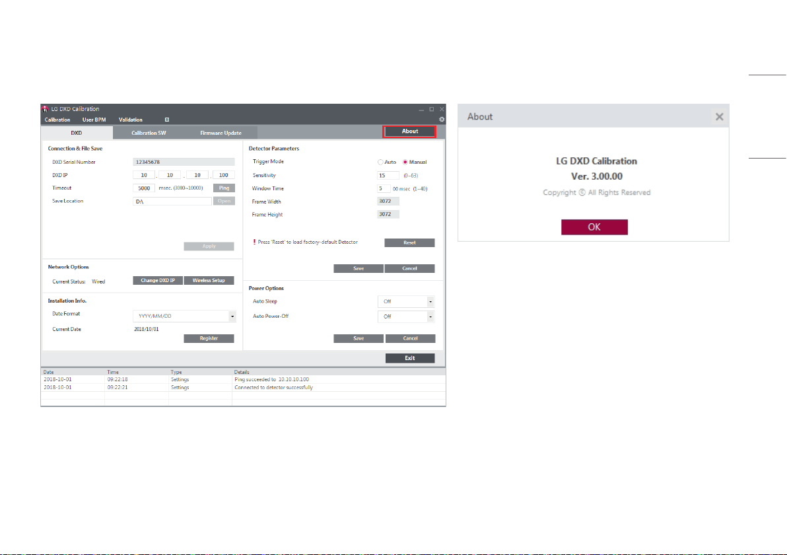Click the first DXD IP octet field

pyautogui.click(x=144, y=175)
